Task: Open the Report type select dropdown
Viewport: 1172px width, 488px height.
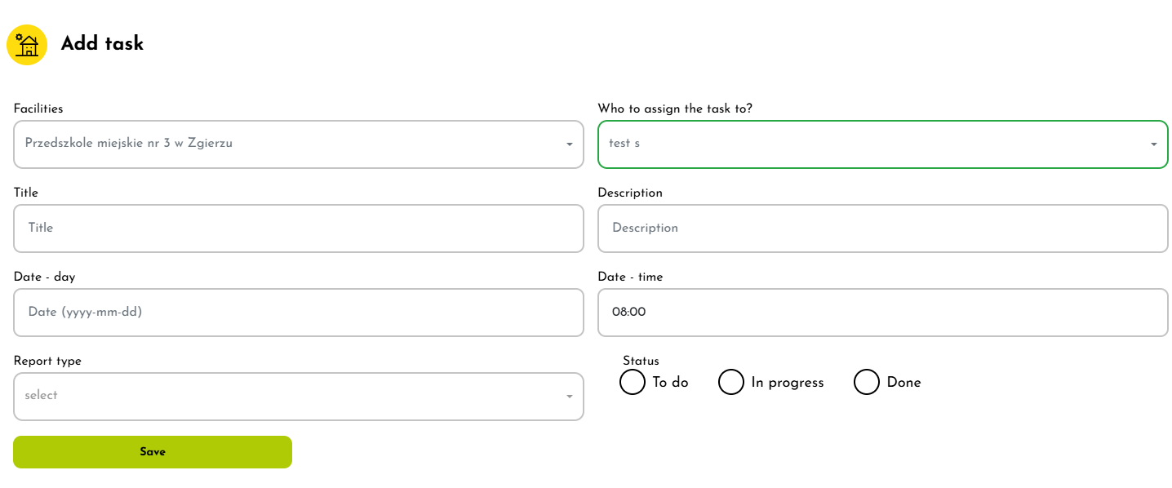Action: point(569,397)
